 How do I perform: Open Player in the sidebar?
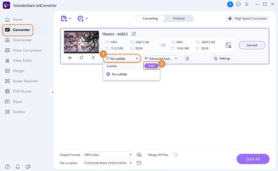(x=14, y=101)
